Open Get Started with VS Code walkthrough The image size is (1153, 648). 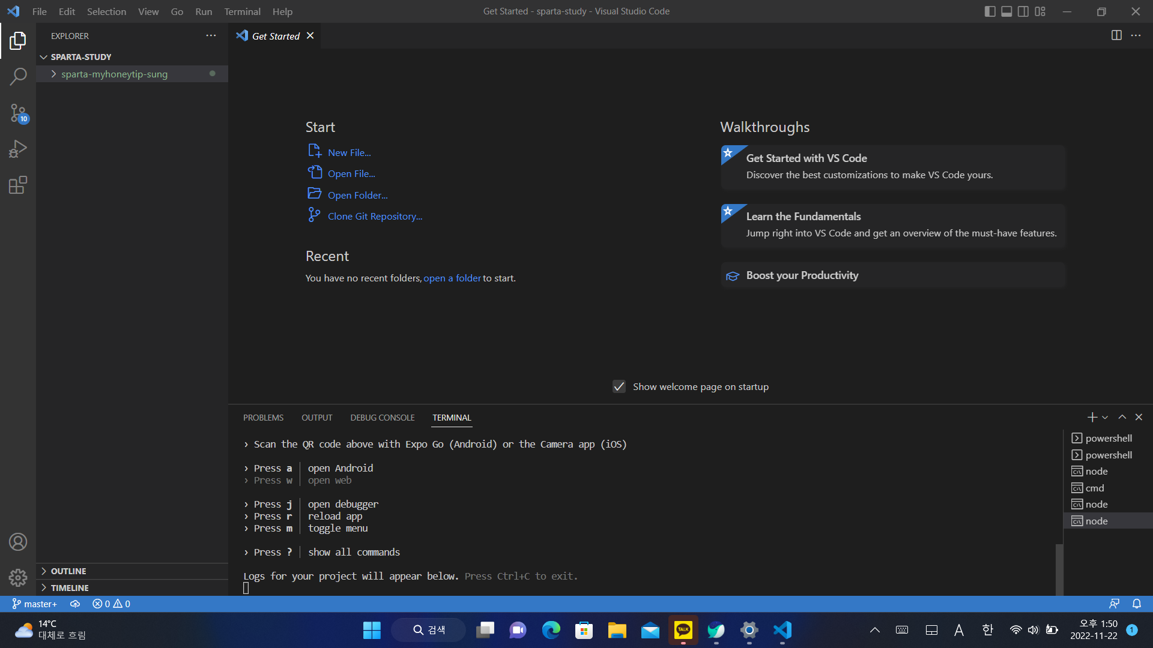893,167
